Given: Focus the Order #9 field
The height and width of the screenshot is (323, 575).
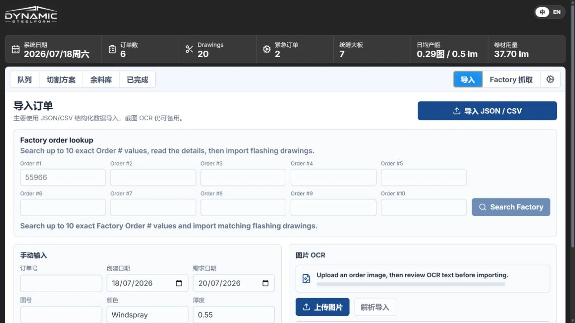Looking at the screenshot, I should 333,207.
